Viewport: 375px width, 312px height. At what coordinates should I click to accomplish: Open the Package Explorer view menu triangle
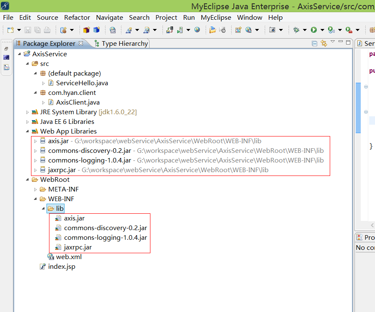[332, 42]
